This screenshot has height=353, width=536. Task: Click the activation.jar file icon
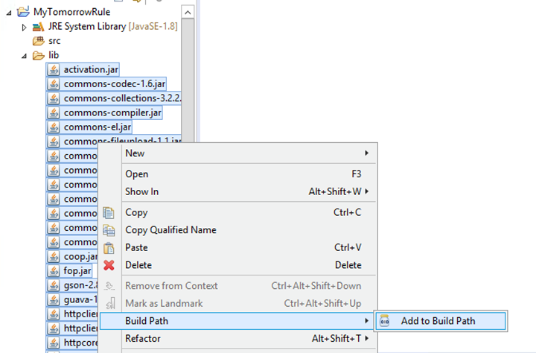pyautogui.click(x=54, y=69)
